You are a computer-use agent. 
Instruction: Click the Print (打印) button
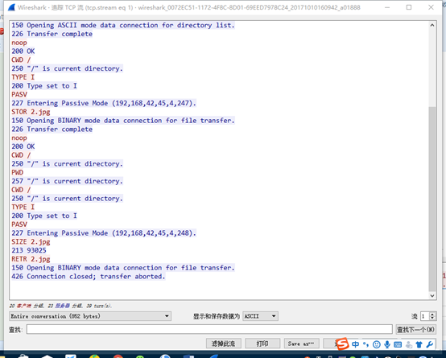[262, 344]
